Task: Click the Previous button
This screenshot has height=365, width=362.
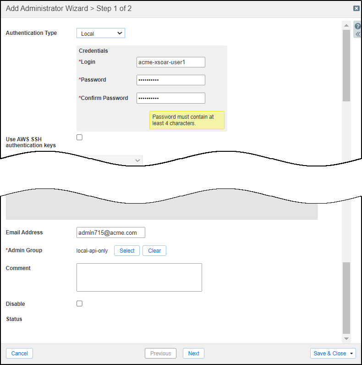Action: (x=160, y=354)
